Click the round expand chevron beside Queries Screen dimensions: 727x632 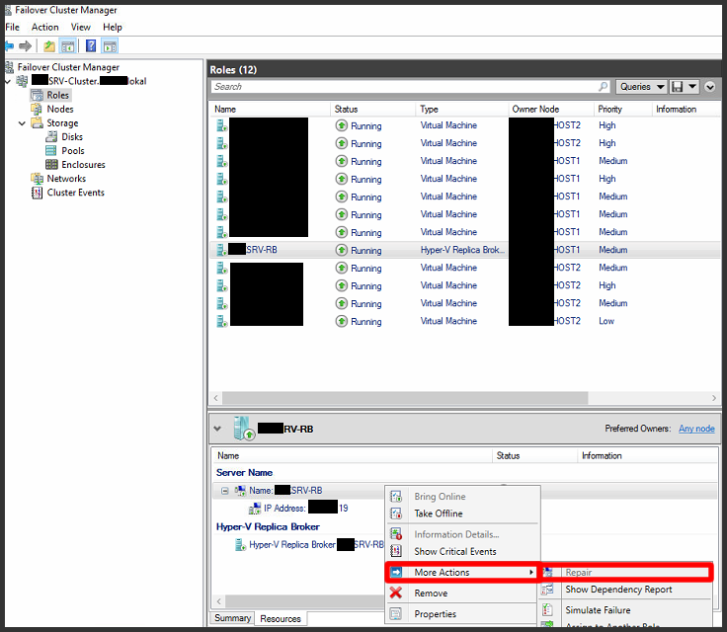click(x=709, y=87)
